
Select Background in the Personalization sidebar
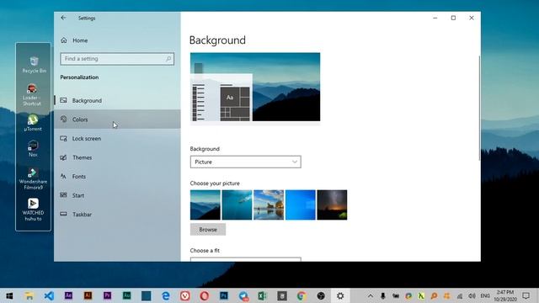click(117, 100)
